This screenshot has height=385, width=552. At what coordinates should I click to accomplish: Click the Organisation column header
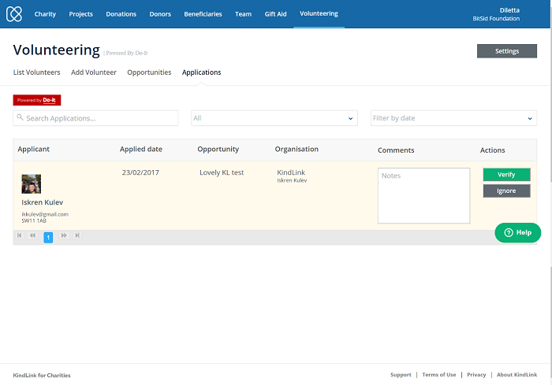(297, 149)
